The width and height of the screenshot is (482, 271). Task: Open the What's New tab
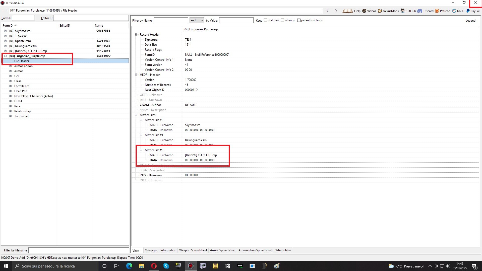pyautogui.click(x=283, y=250)
